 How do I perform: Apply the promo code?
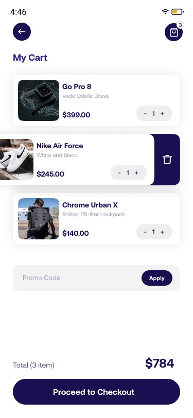pos(157,278)
